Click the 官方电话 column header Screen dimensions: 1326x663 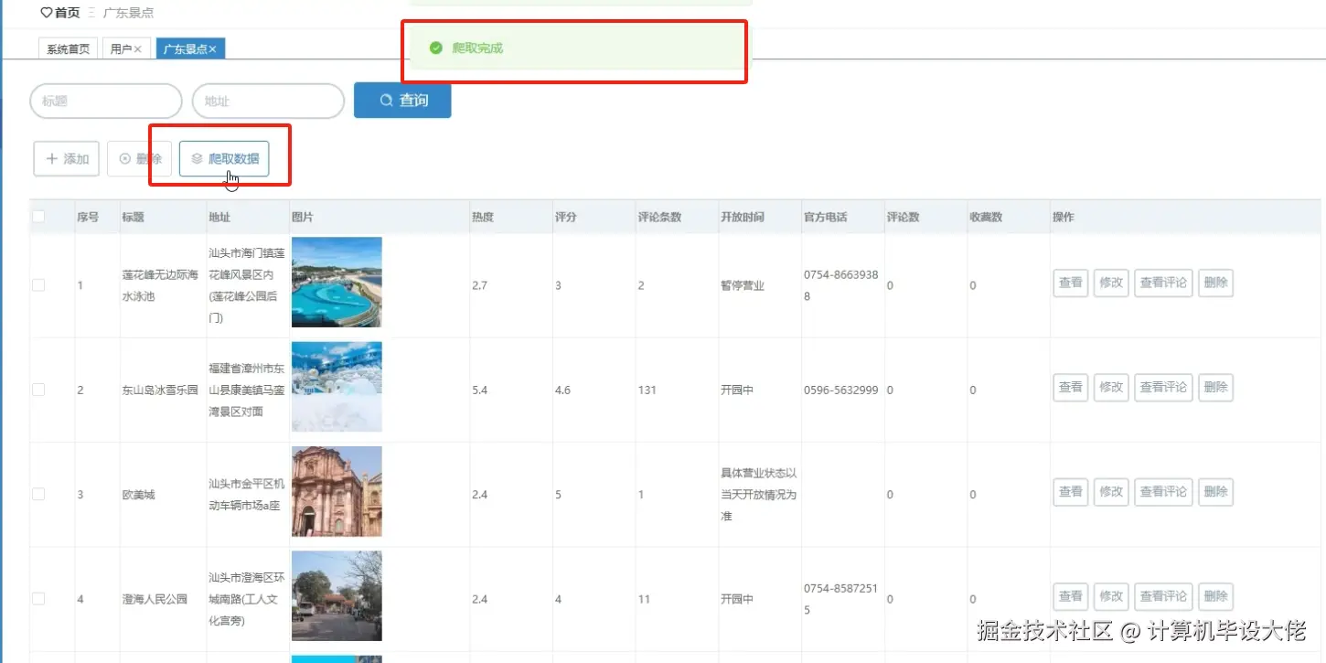click(826, 217)
